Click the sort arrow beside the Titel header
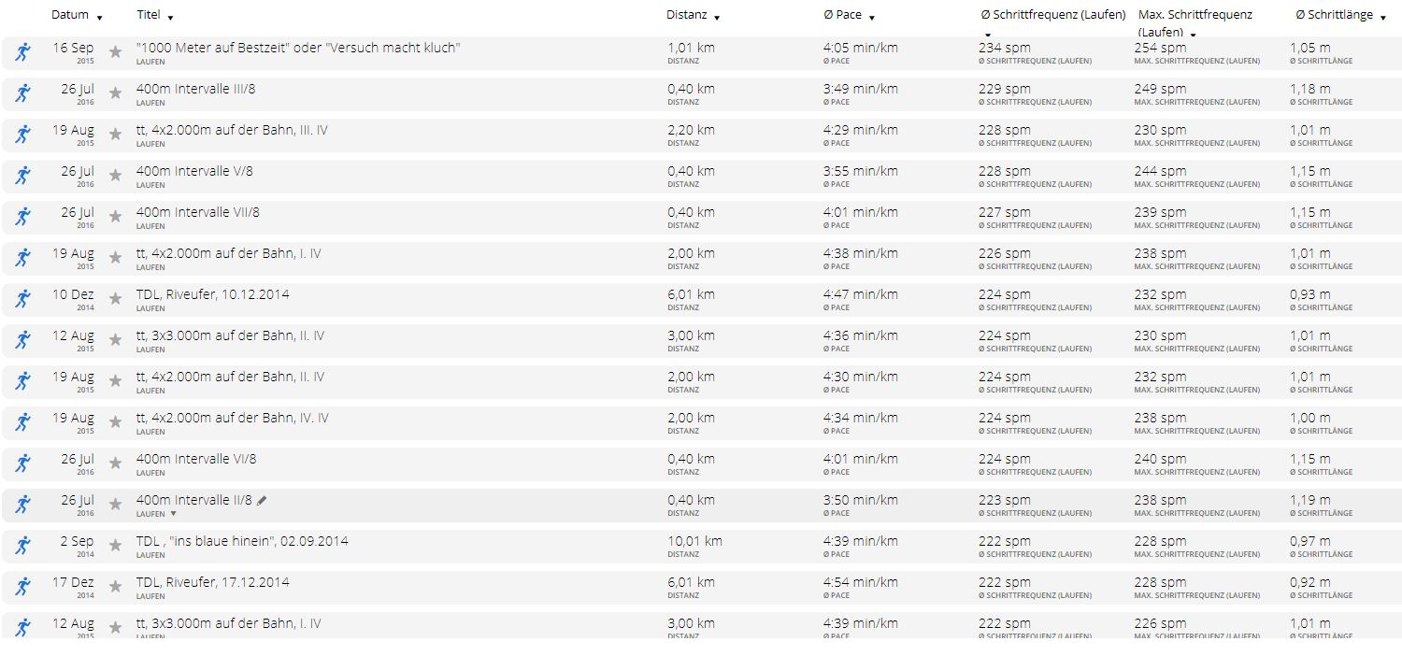 coord(170,18)
